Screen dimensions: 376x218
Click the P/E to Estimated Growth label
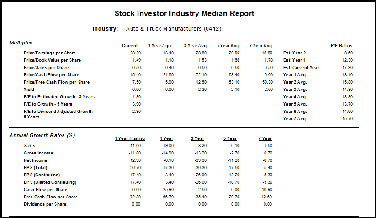tap(59, 97)
